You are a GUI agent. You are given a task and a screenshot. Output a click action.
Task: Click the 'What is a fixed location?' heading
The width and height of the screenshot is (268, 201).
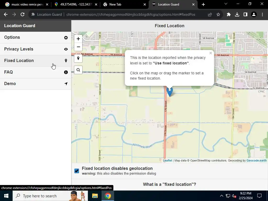point(170,184)
